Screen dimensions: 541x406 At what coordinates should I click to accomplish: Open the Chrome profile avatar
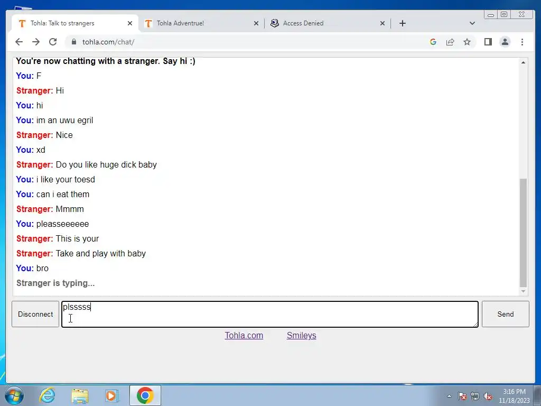505,42
